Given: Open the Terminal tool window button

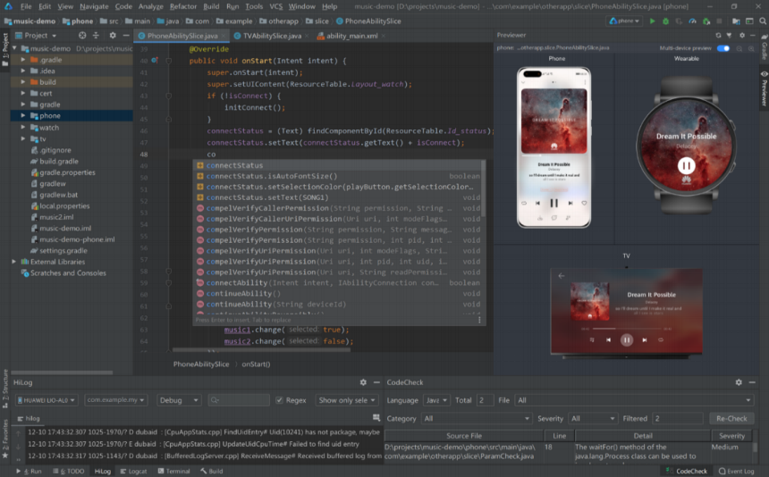Looking at the screenshot, I should pos(173,471).
